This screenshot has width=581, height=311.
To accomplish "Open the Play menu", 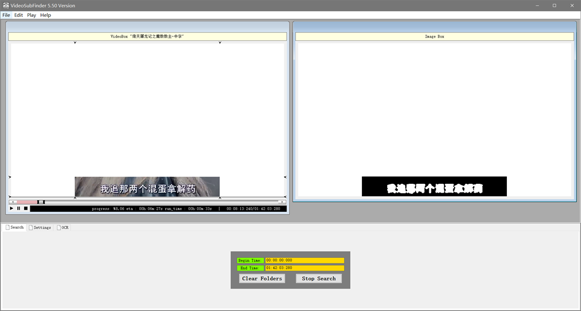I will coord(31,15).
